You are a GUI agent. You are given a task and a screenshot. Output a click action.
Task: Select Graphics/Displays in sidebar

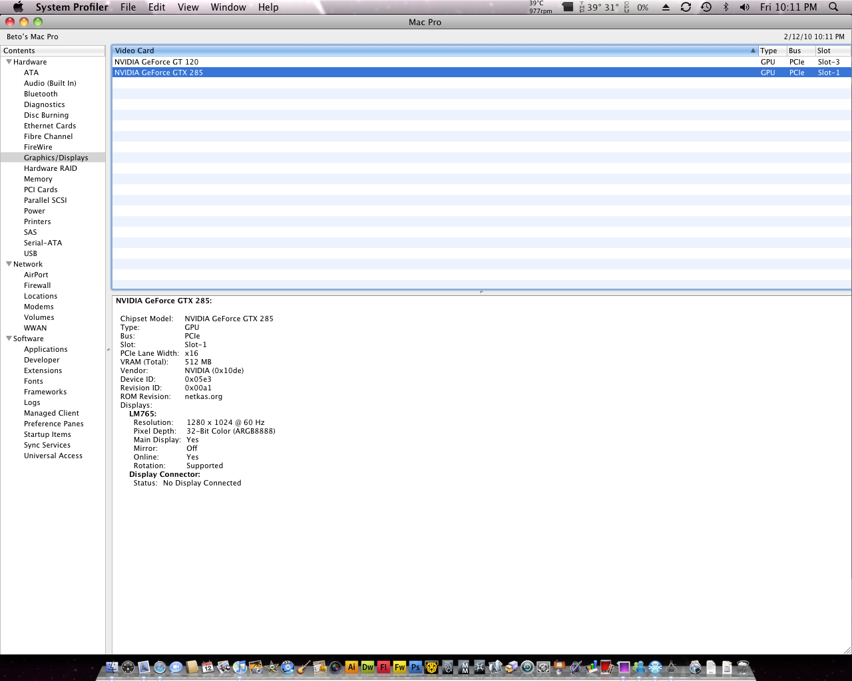click(x=56, y=158)
